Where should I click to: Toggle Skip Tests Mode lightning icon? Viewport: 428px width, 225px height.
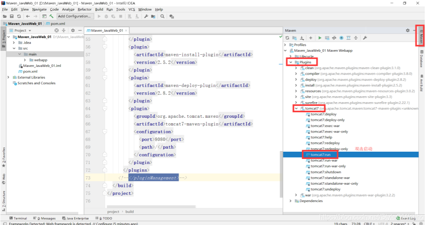341,38
